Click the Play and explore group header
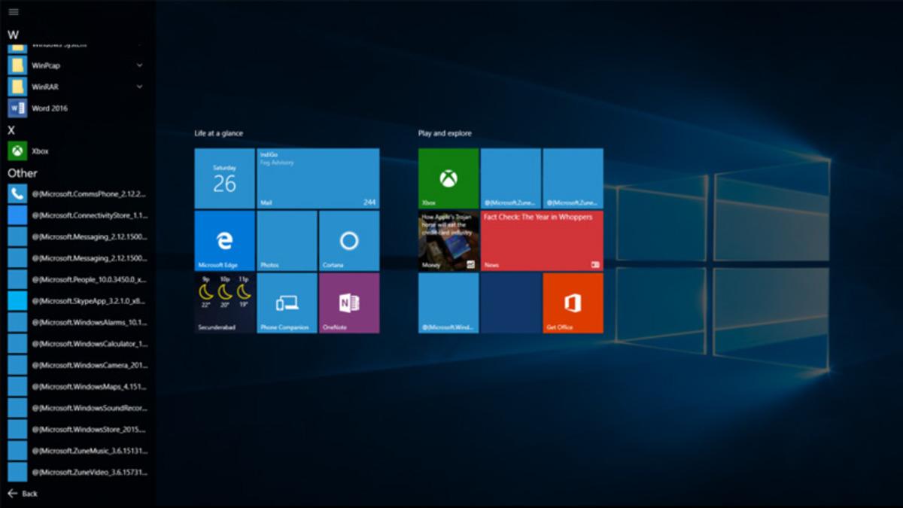The height and width of the screenshot is (508, 903). [445, 132]
